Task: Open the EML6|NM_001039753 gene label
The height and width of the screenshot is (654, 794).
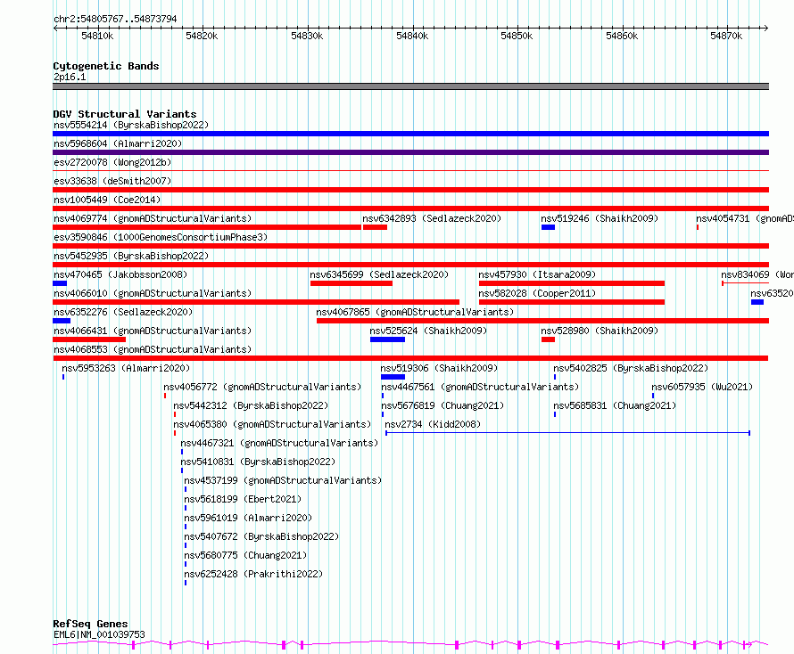Action: pyautogui.click(x=99, y=634)
